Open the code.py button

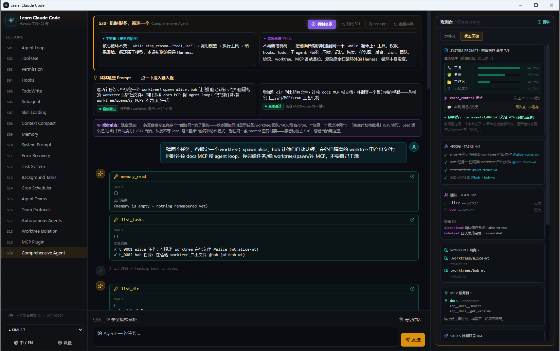377,24
